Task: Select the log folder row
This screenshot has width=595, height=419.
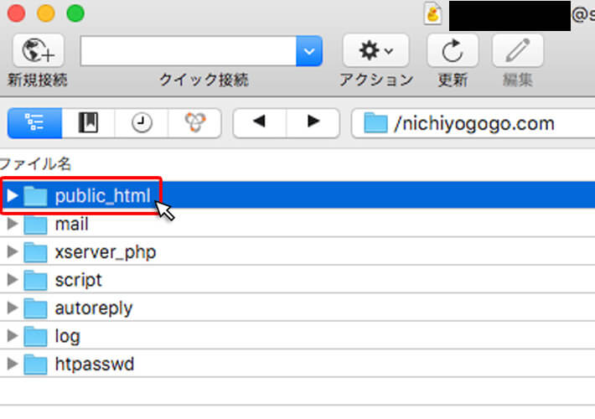Action: click(297, 335)
